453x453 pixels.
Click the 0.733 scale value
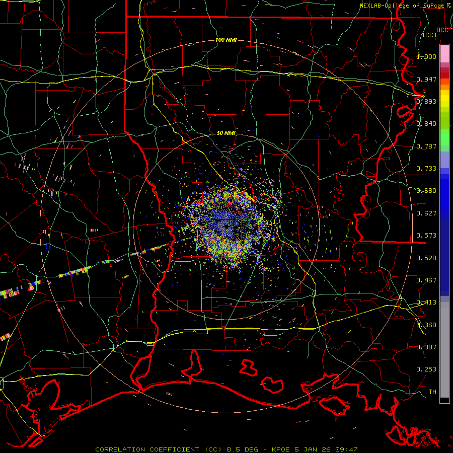pyautogui.click(x=426, y=169)
